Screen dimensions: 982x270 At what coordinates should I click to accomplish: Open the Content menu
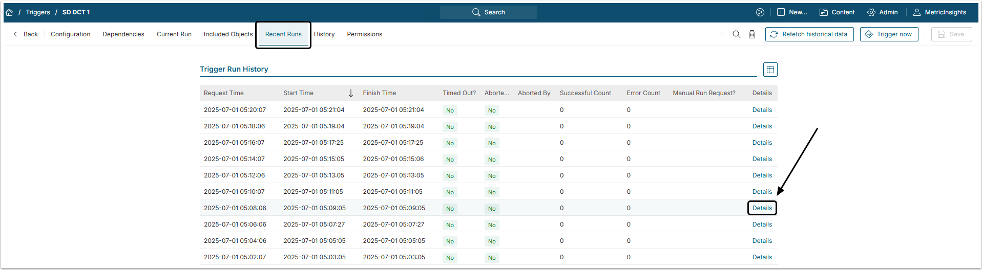pos(837,12)
